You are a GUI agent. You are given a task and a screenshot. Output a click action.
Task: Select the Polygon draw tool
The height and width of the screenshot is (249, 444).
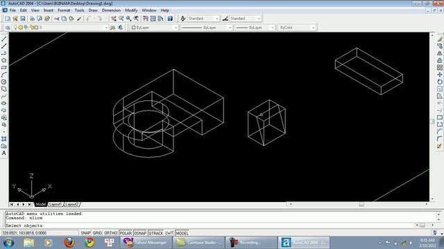[4, 60]
